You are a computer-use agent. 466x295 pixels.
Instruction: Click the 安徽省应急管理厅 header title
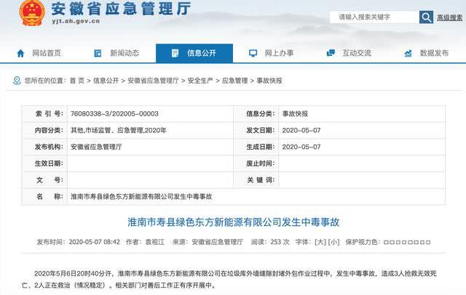[121, 8]
